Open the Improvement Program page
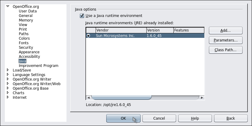The width and height of the screenshot is (252, 126). (39, 65)
